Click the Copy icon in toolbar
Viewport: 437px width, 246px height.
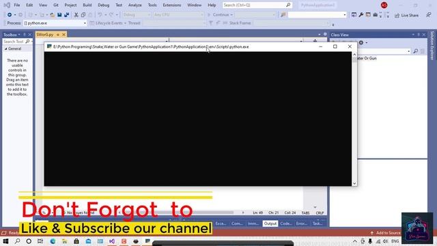(x=83, y=15)
